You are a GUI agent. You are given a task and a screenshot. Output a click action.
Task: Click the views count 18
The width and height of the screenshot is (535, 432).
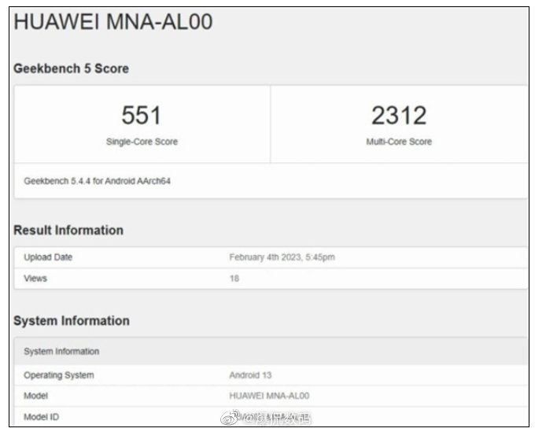coord(234,279)
